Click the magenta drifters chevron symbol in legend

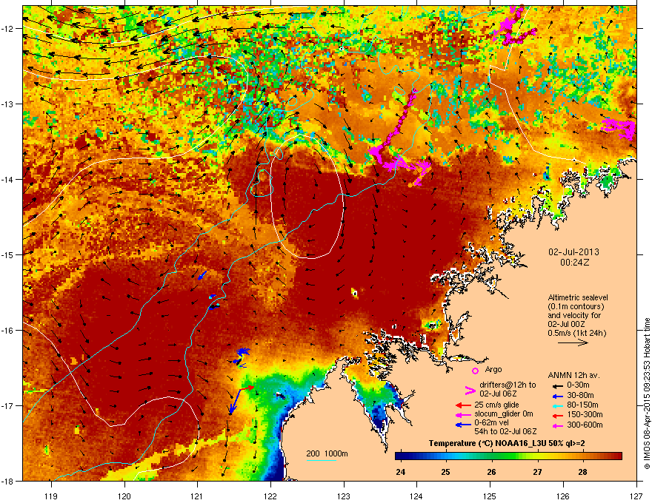tap(470, 390)
